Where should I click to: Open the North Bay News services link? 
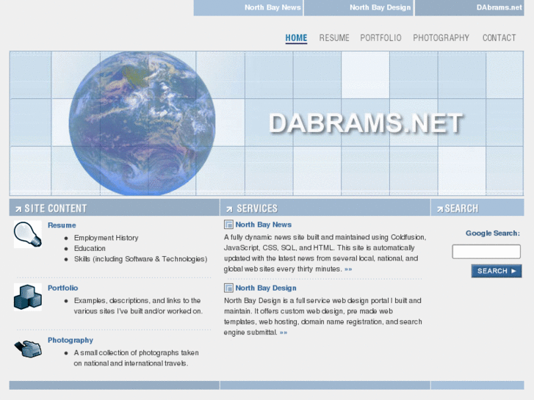pyautogui.click(x=263, y=225)
